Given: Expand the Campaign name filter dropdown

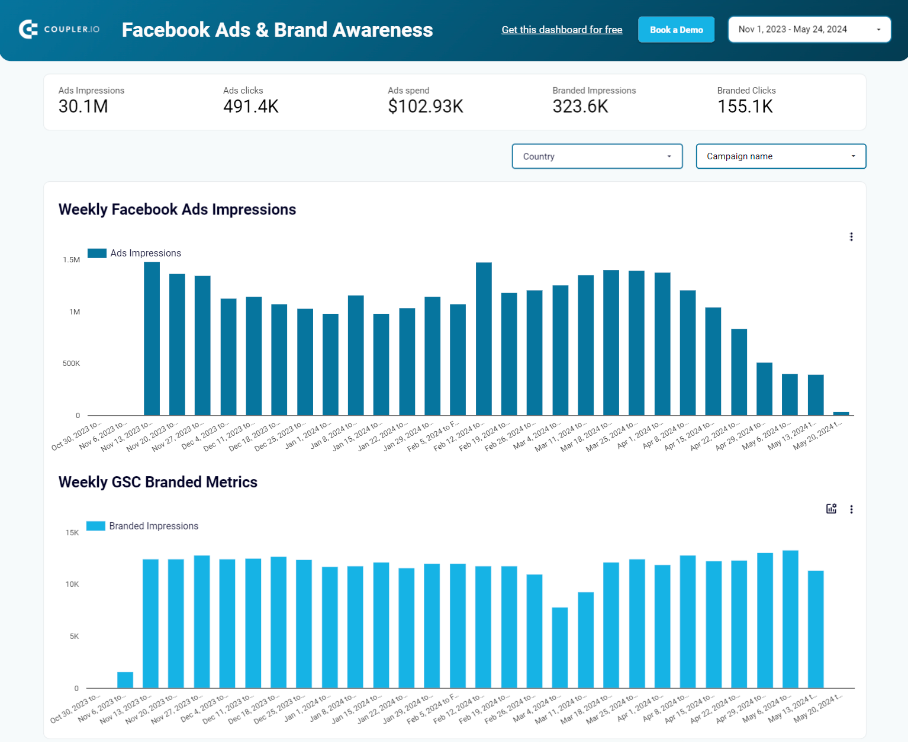Looking at the screenshot, I should click(x=781, y=156).
